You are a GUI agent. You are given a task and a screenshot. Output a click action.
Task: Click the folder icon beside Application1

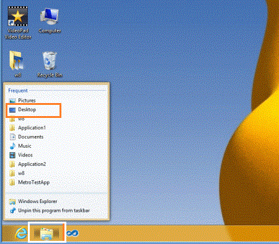pos(12,128)
